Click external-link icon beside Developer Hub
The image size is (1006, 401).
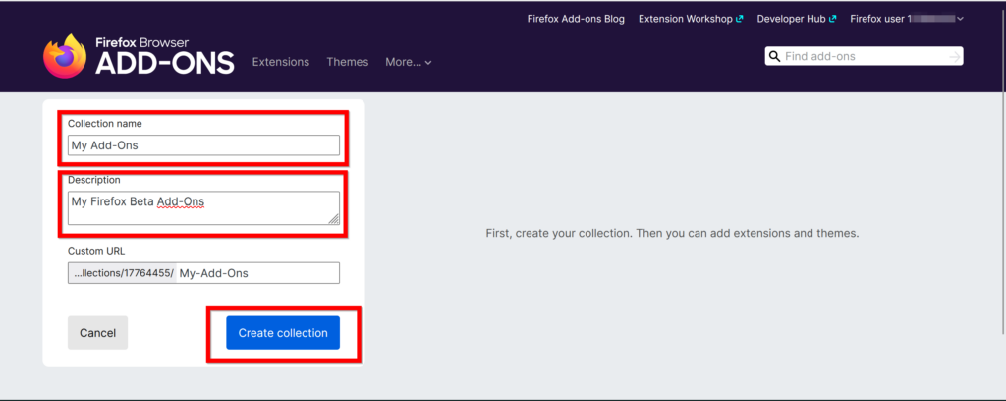833,19
